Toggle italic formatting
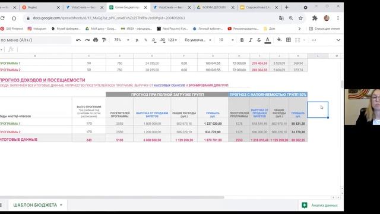380x214 pixels. coord(251,40)
